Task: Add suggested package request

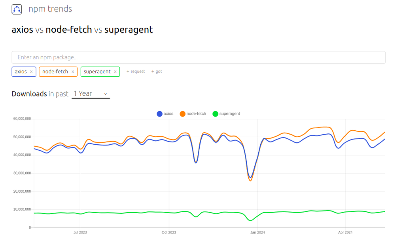Action: point(136,72)
